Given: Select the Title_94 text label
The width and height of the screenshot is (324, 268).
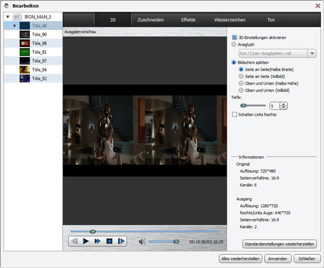Looking at the screenshot, I should 39,70.
